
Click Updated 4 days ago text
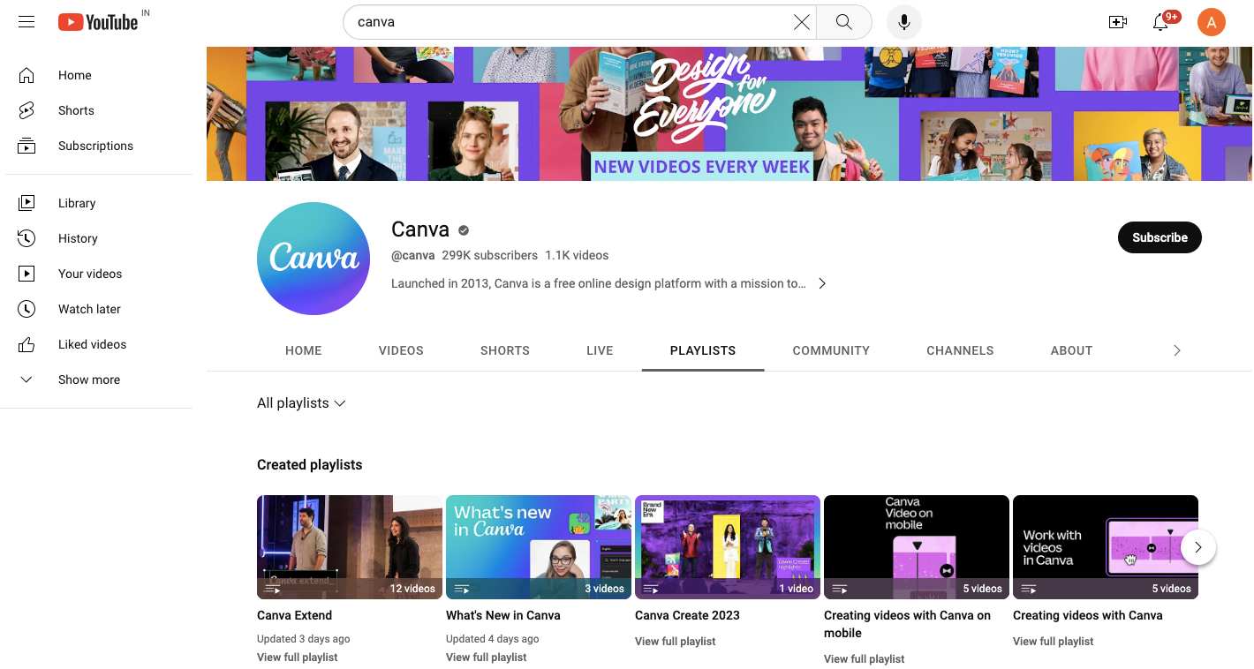(493, 639)
